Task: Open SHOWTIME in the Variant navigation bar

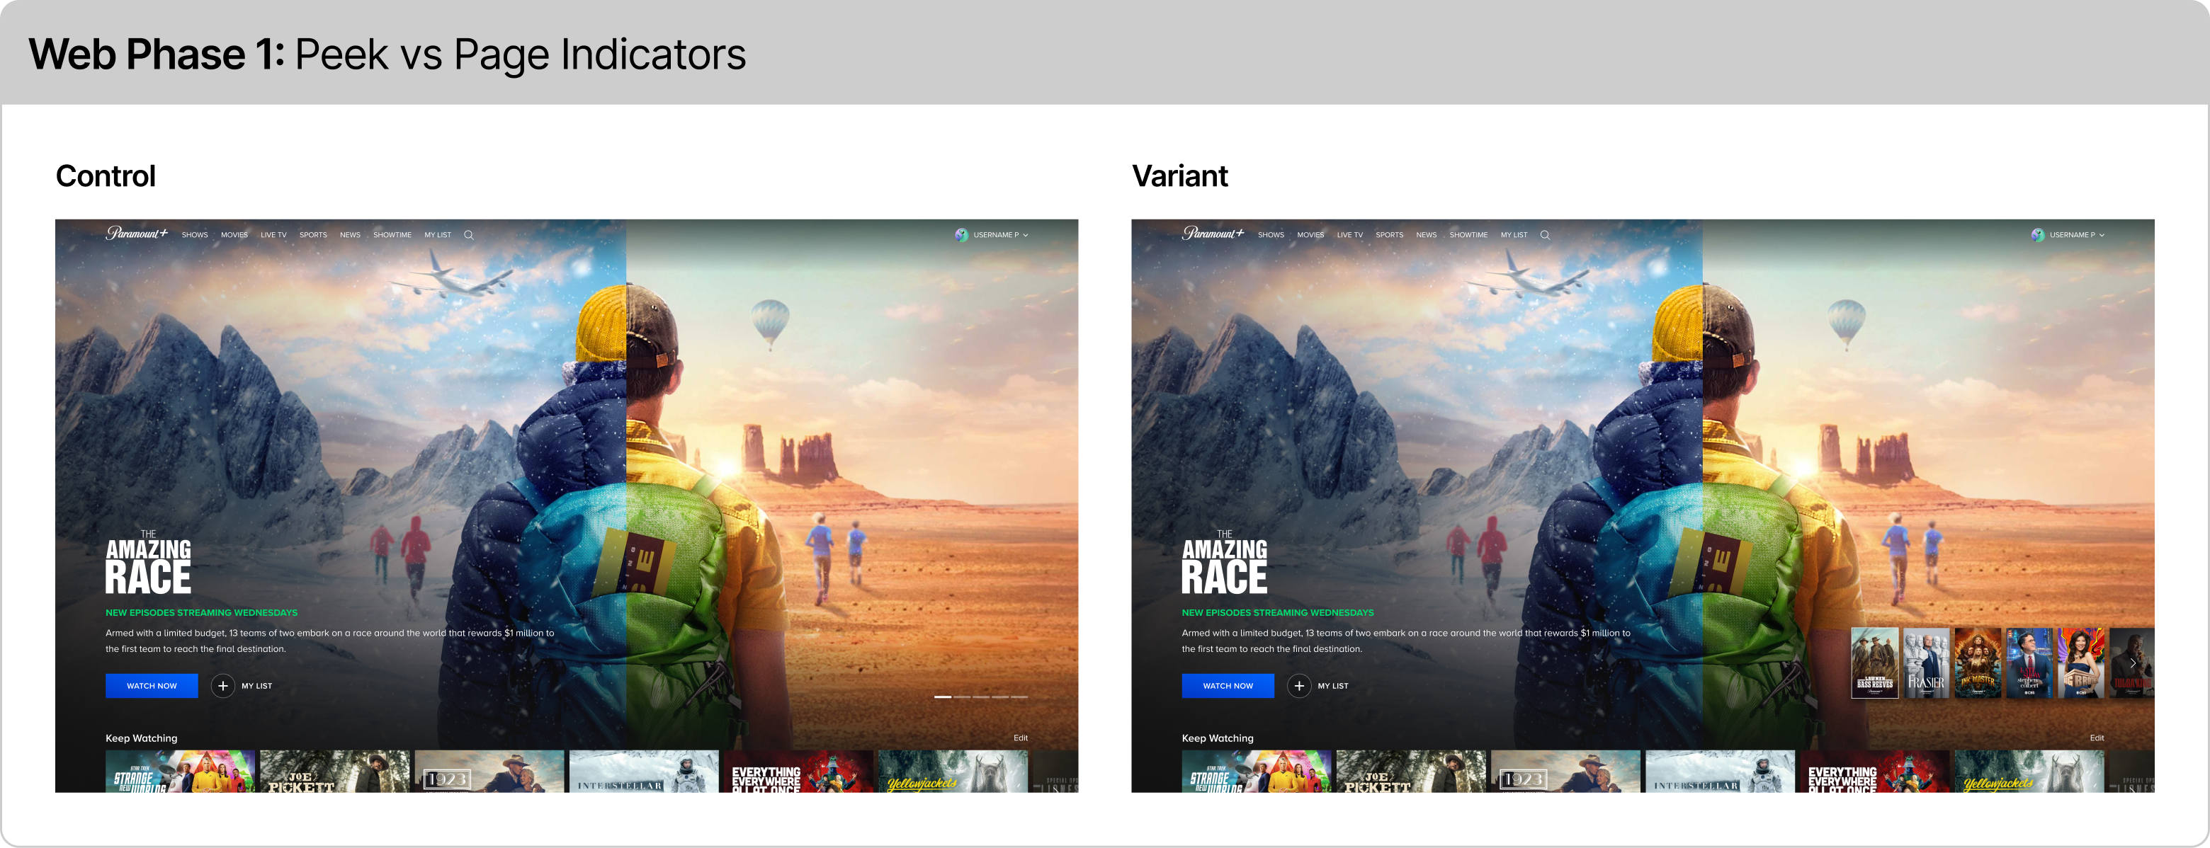Action: (1468, 235)
